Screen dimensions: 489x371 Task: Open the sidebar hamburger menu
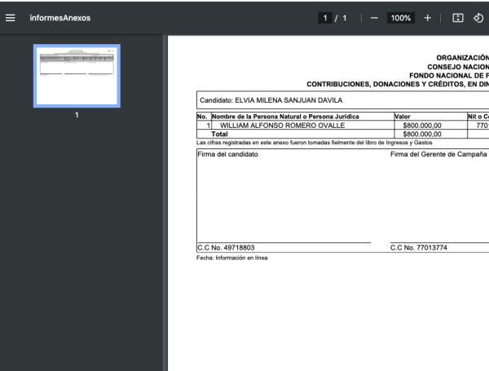click(11, 18)
